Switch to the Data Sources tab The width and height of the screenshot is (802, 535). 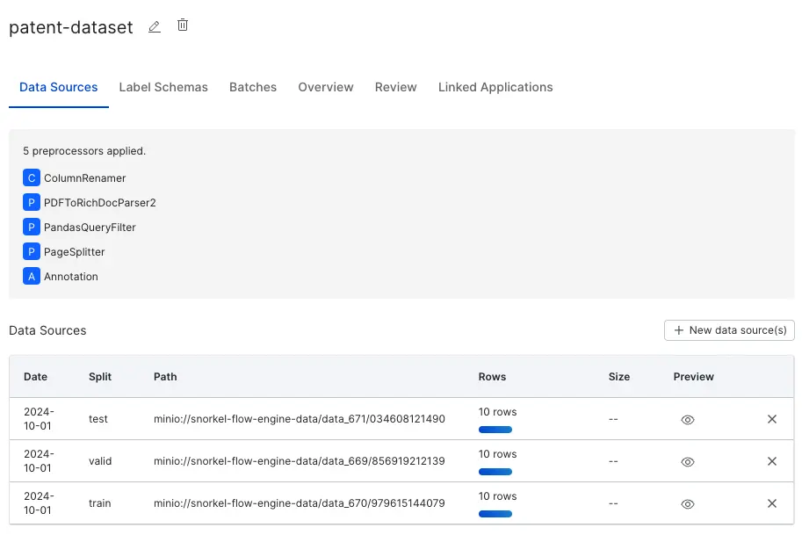[58, 88]
